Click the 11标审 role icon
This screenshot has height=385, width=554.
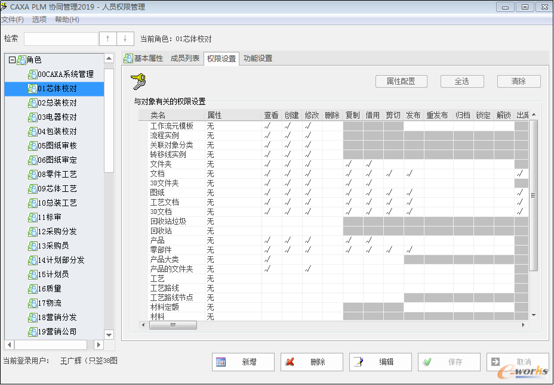[x=32, y=217]
